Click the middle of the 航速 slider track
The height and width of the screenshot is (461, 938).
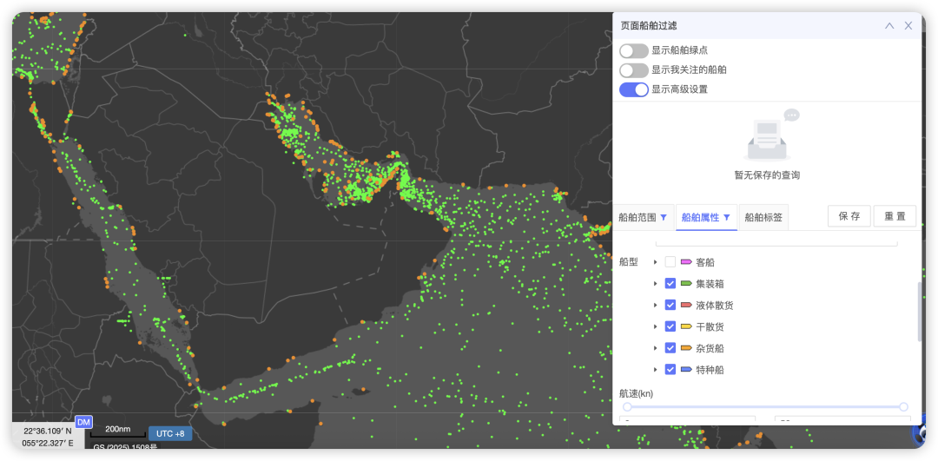pyautogui.click(x=766, y=407)
